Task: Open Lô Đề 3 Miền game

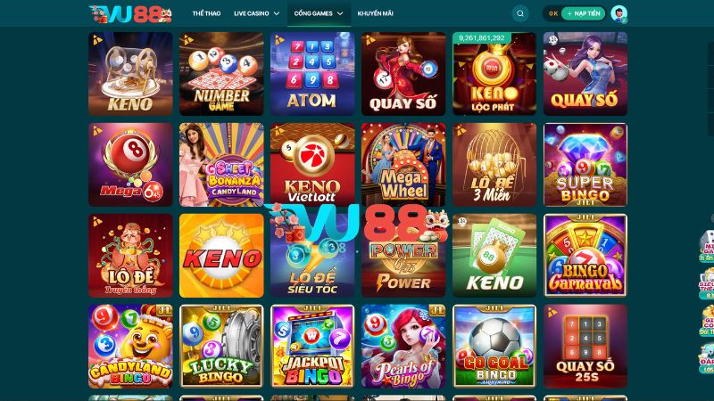Action: point(494,165)
